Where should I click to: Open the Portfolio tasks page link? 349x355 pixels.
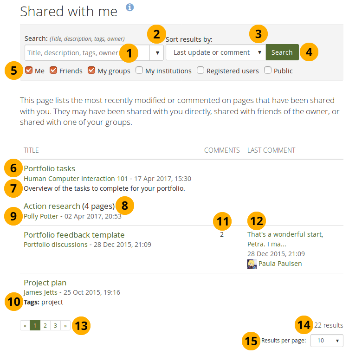click(49, 168)
